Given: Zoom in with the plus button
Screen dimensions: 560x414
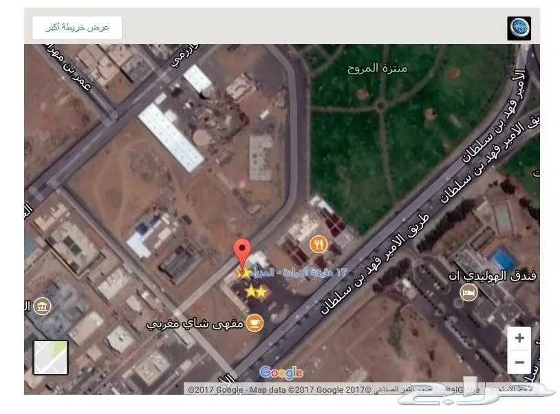Looking at the screenshot, I should (519, 338).
